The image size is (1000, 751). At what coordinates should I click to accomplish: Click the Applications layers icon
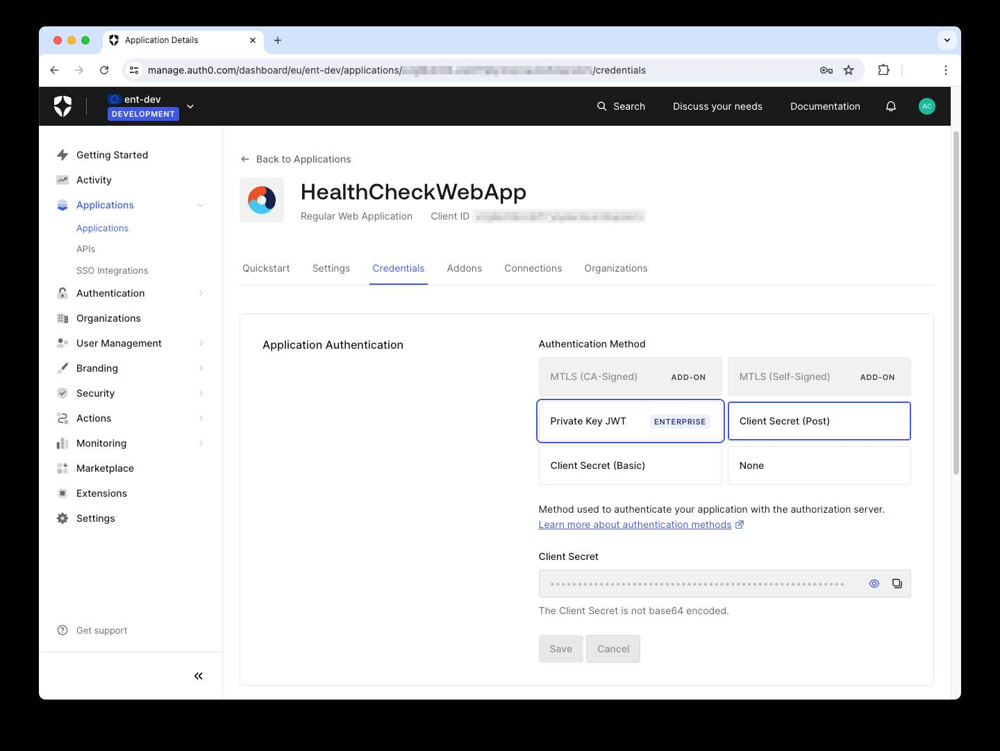pos(62,205)
